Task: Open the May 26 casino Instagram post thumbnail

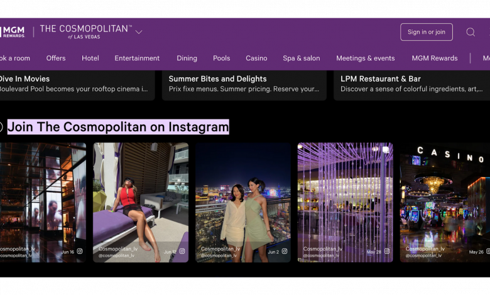Action: (445, 202)
